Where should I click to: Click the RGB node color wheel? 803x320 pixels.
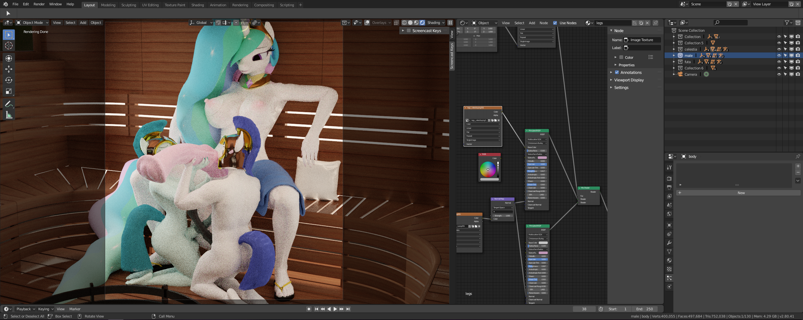488,169
